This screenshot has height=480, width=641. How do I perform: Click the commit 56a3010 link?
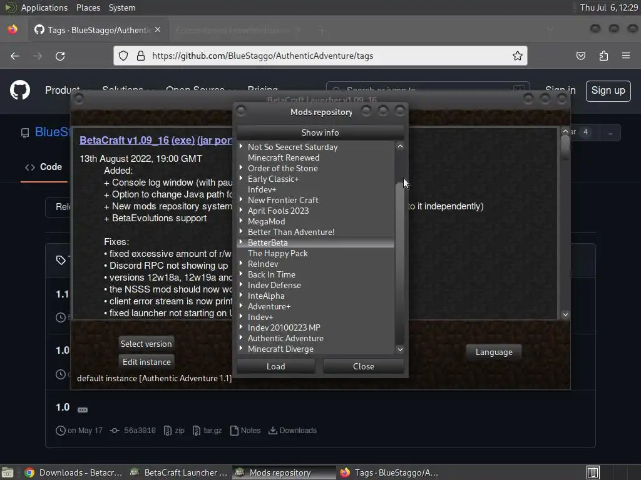pyautogui.click(x=140, y=431)
